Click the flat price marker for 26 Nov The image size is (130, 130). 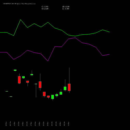[x=11, y=96]
